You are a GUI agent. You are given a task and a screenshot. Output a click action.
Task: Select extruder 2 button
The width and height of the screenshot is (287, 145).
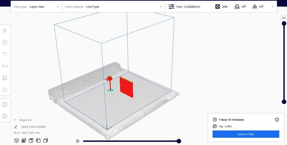(x=5, y=116)
